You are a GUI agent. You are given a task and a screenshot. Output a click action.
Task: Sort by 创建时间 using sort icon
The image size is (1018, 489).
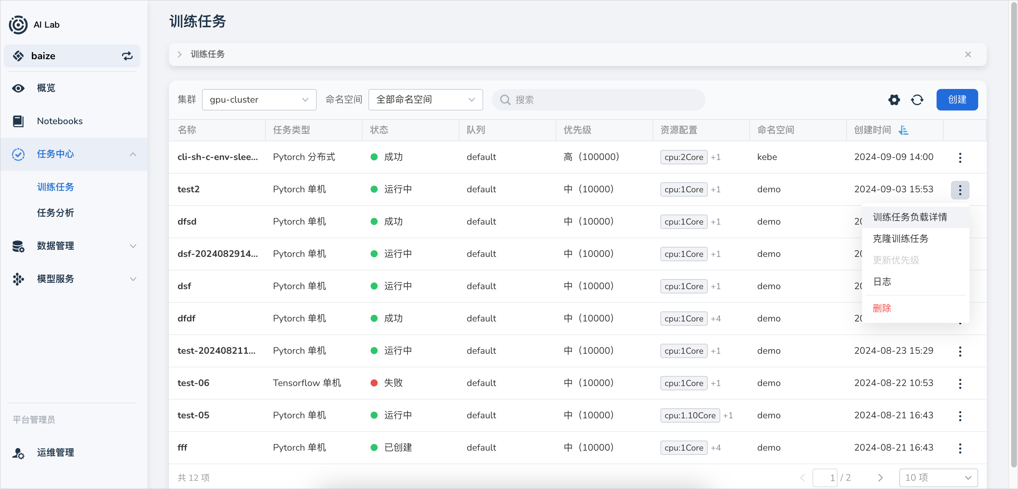coord(904,130)
